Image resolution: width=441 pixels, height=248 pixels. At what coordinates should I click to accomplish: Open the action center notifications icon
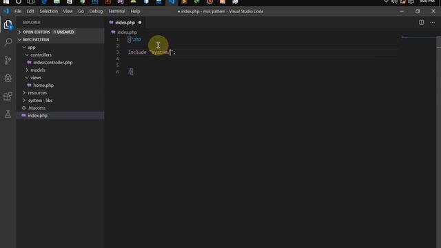coord(411,1)
